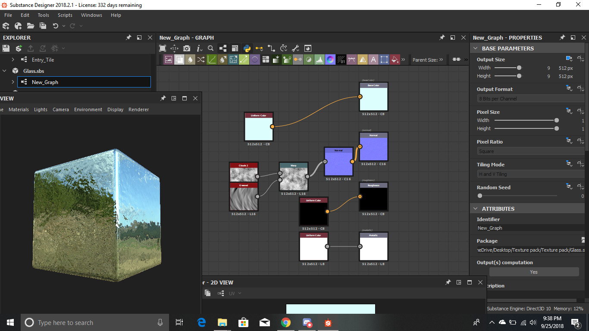Click the graph search magnifier icon
This screenshot has height=331, width=589.
pyautogui.click(x=211, y=48)
